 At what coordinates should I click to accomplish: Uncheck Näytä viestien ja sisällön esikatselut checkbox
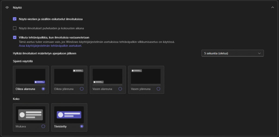tap(15, 19)
